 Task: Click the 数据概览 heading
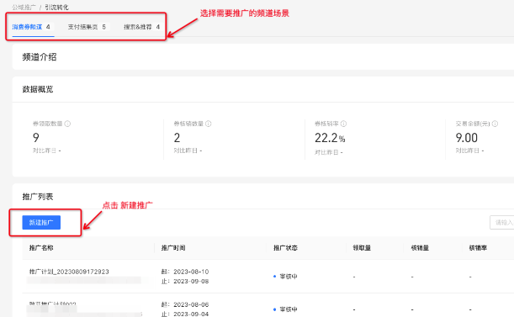click(38, 89)
